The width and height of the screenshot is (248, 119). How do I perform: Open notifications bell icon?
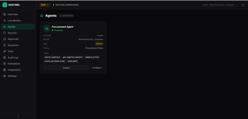point(243,5)
